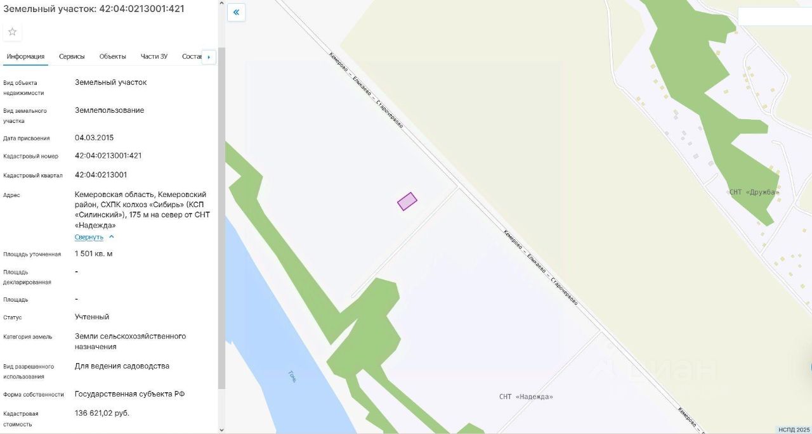Click the Свернуть link under address
Screen dimensions: 812x434
pyautogui.click(x=89, y=237)
